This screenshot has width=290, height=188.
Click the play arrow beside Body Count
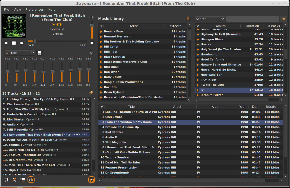coord(101,77)
